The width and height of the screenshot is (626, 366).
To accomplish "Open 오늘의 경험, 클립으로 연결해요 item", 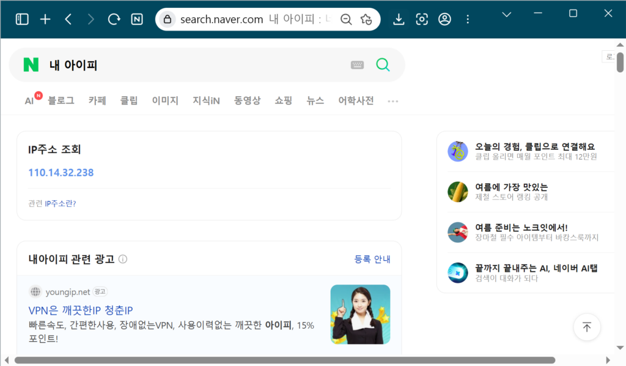I will (x=534, y=147).
